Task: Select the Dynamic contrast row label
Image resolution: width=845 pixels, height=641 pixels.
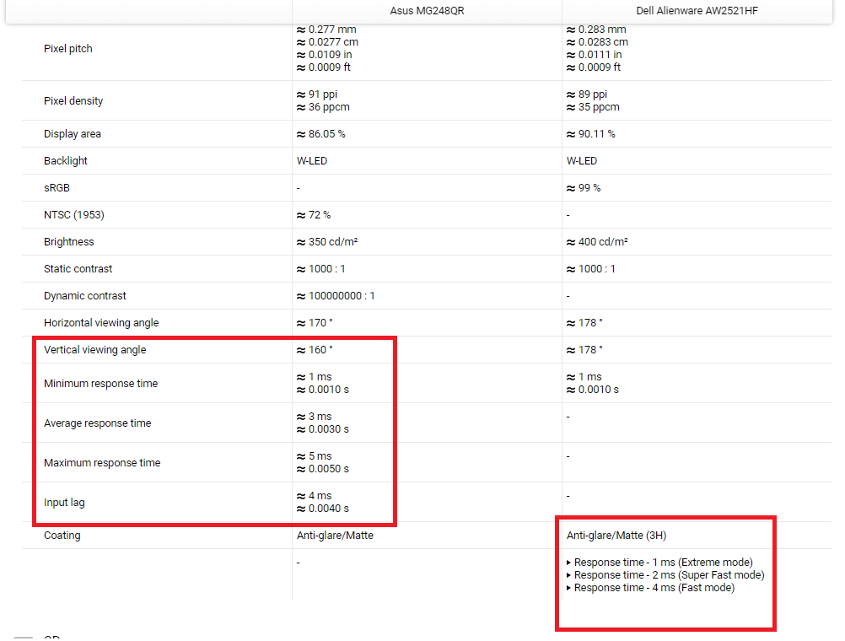Action: (84, 295)
